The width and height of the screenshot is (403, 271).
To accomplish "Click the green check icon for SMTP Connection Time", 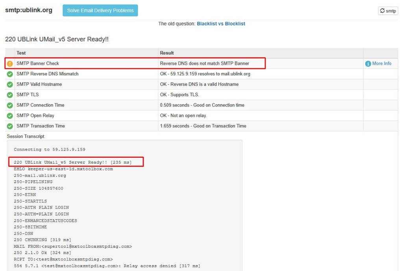I will tap(10, 105).
